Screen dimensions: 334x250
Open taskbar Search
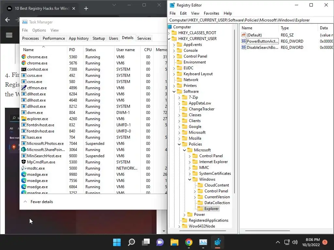click(131, 242)
